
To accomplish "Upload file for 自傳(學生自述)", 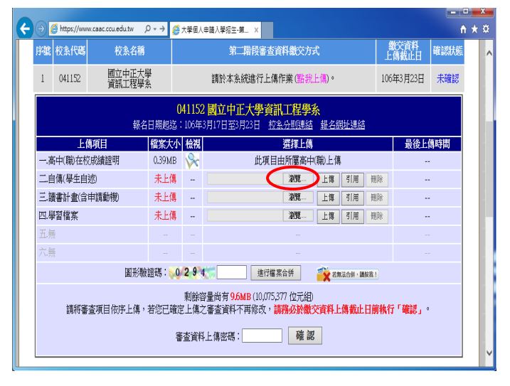I will point(328,180).
